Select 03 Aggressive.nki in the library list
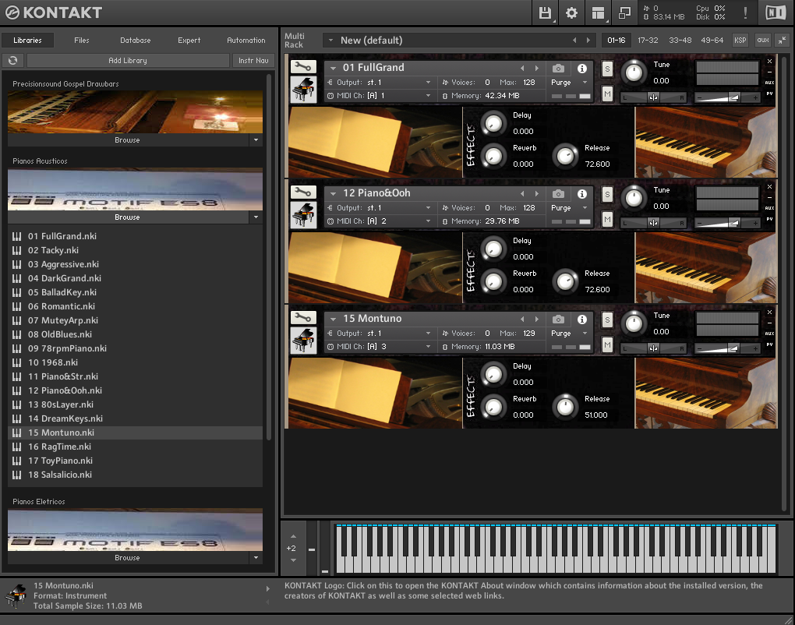The height and width of the screenshot is (625, 795). tap(136, 264)
